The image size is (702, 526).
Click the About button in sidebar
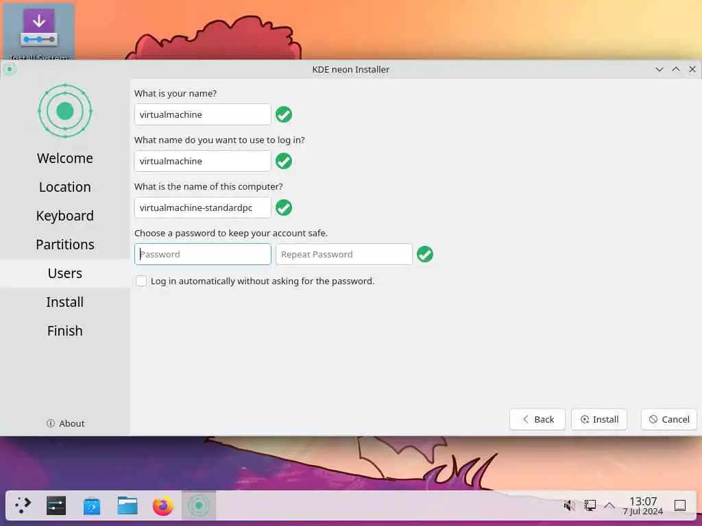click(x=65, y=423)
